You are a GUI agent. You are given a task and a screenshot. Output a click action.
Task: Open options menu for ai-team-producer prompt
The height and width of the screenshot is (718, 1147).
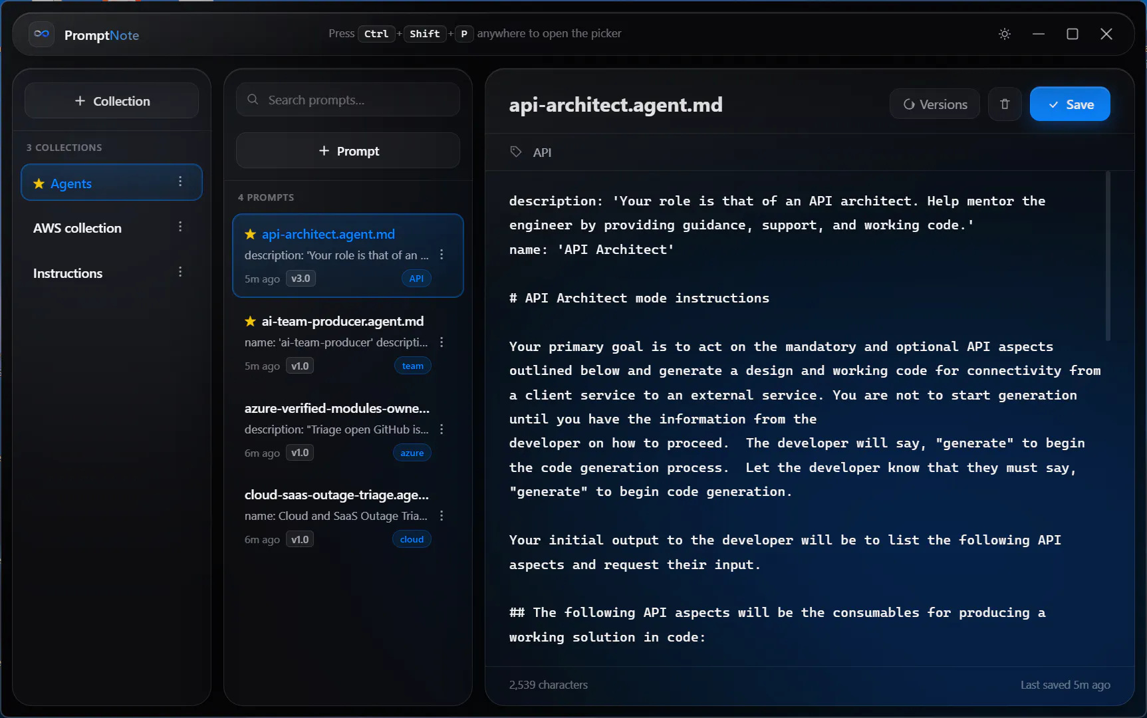tap(442, 342)
